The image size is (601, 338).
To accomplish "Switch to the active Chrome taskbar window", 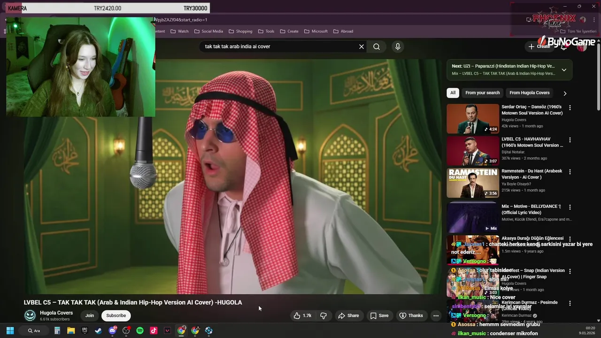I will click(x=181, y=330).
